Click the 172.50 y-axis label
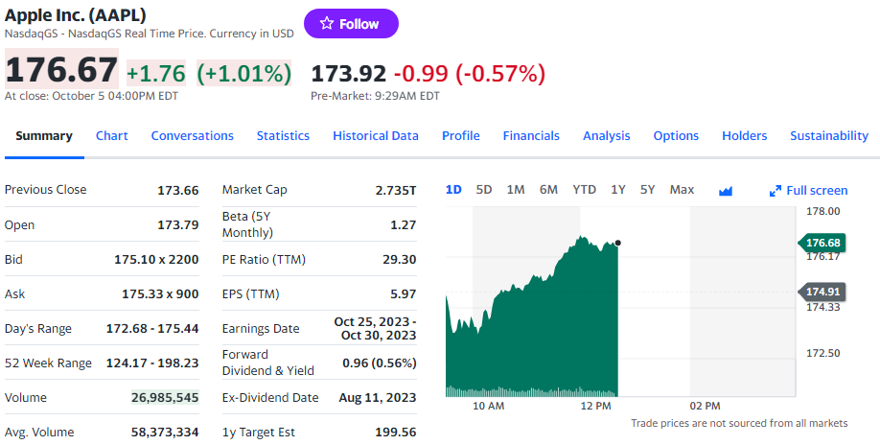880x445 pixels. 822,353
